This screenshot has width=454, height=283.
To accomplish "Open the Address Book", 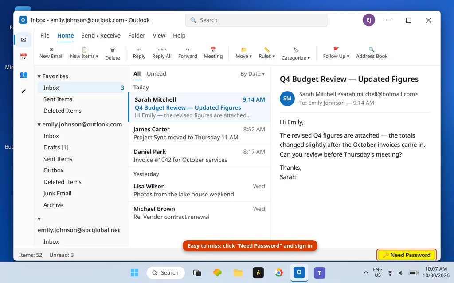I will click(372, 53).
